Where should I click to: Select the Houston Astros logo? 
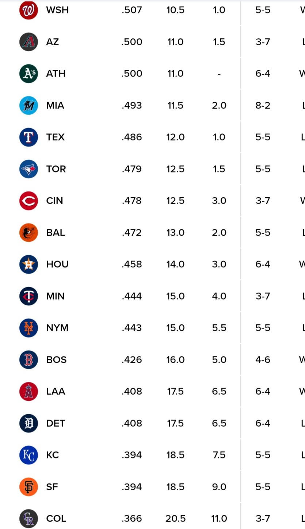pyautogui.click(x=28, y=264)
